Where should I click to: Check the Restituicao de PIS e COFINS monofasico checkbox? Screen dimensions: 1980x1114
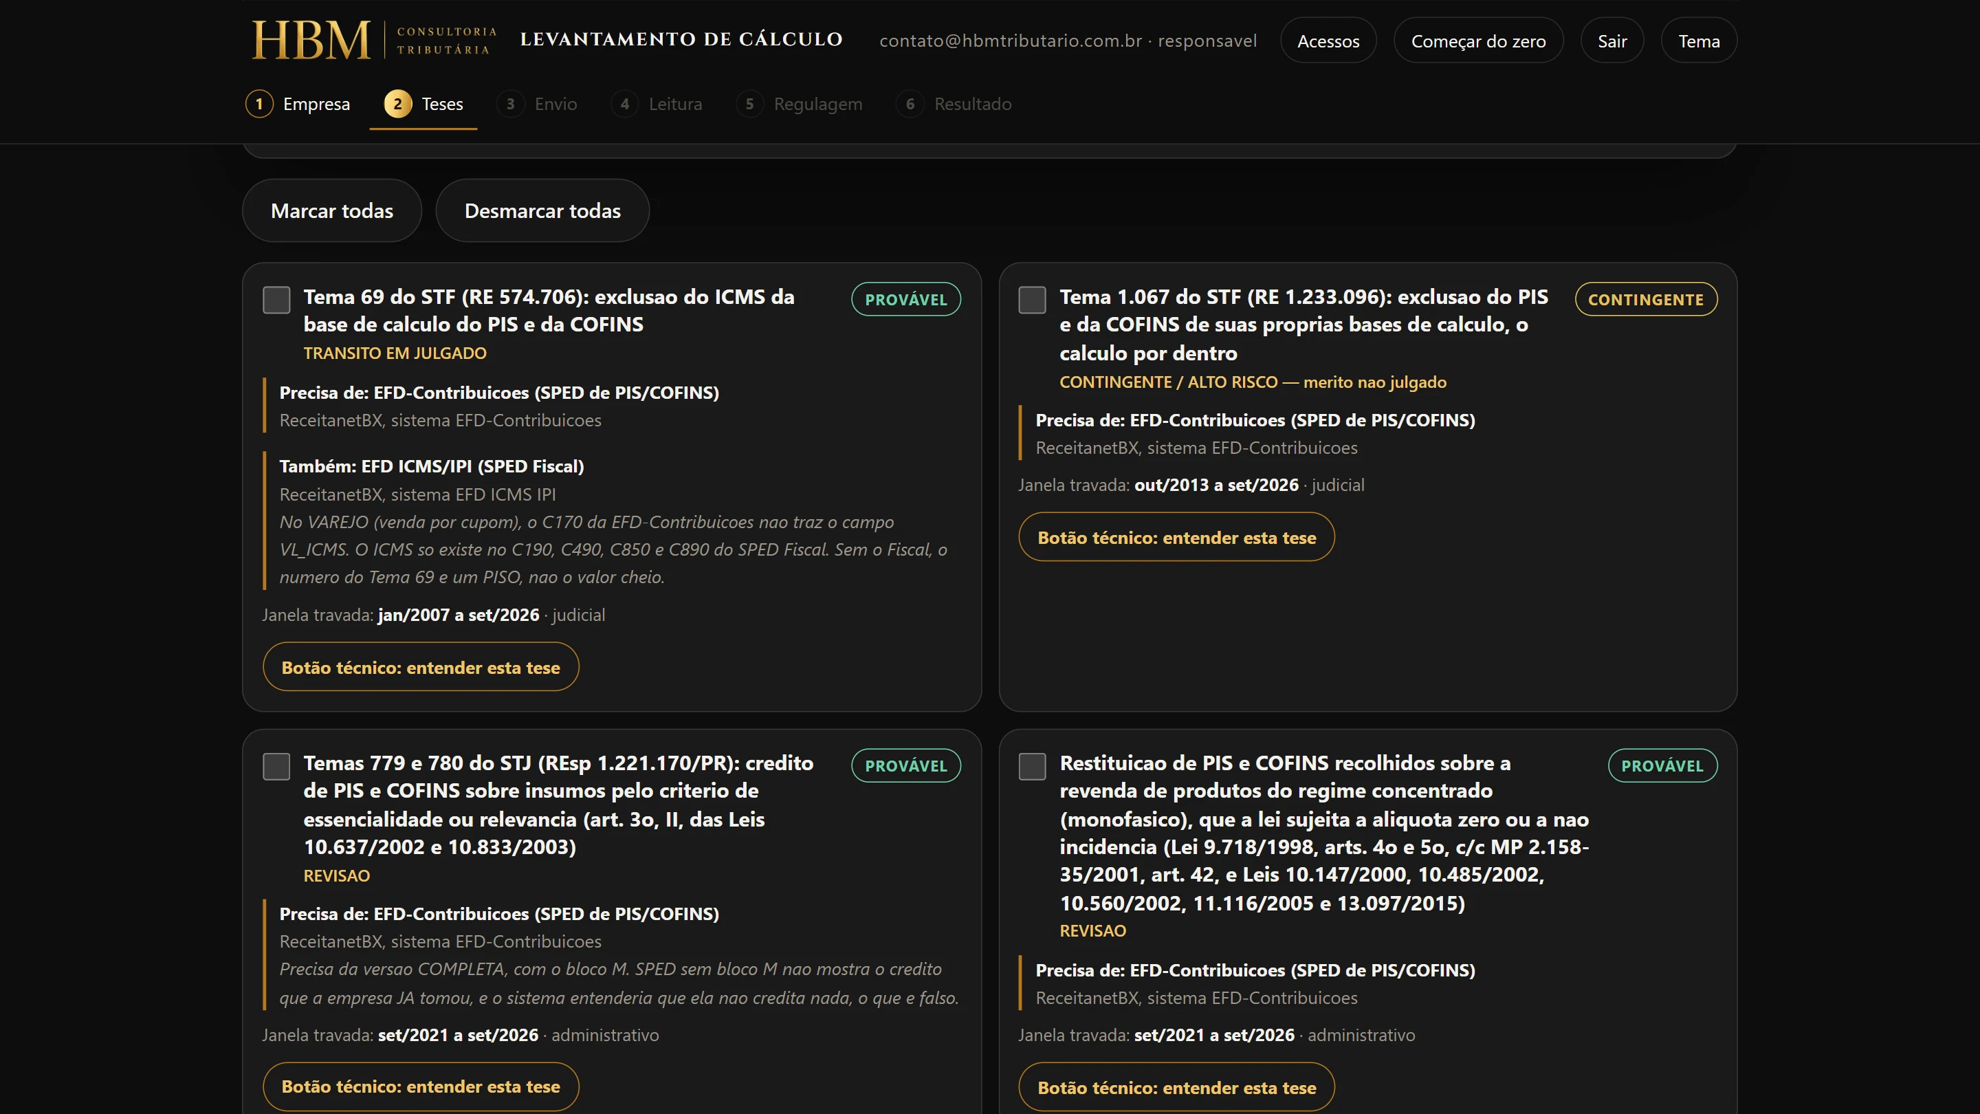[x=1032, y=766]
